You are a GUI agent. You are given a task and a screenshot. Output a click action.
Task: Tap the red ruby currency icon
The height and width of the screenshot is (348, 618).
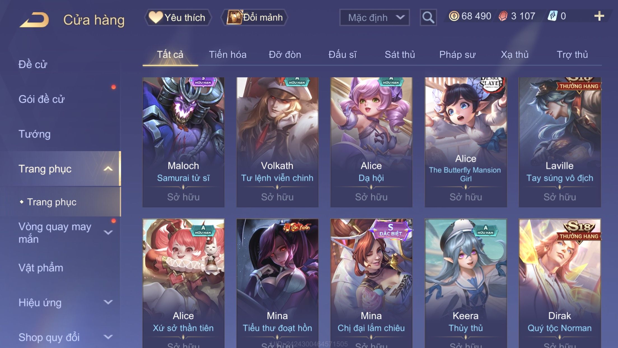click(x=503, y=16)
